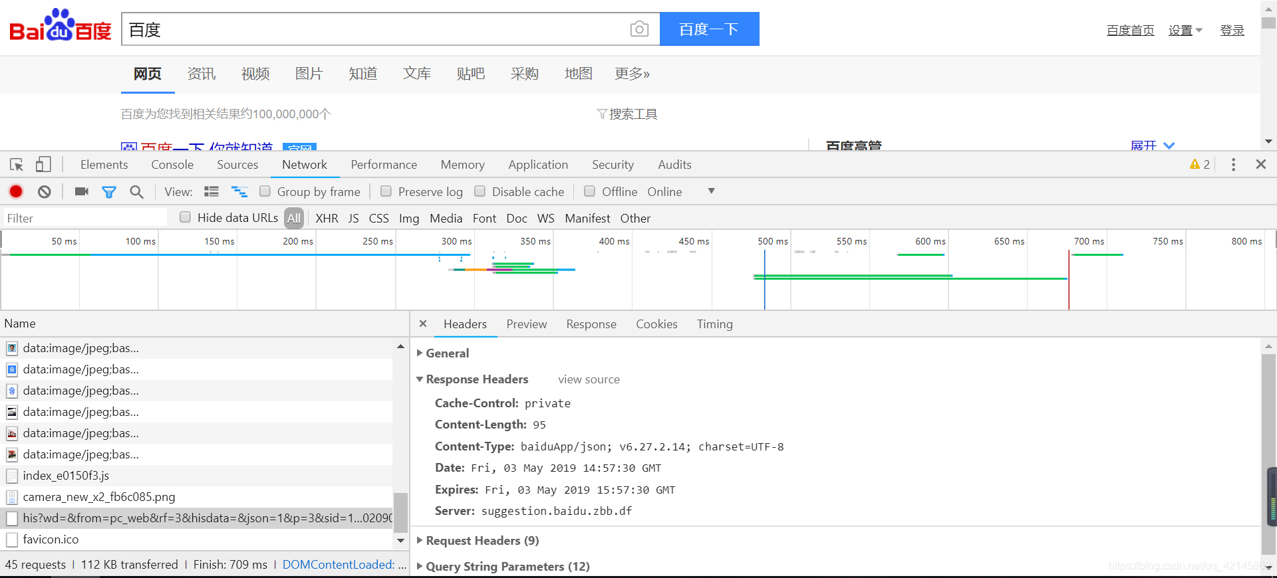Click the Filter input field
This screenshot has width=1277, height=578.
point(84,218)
